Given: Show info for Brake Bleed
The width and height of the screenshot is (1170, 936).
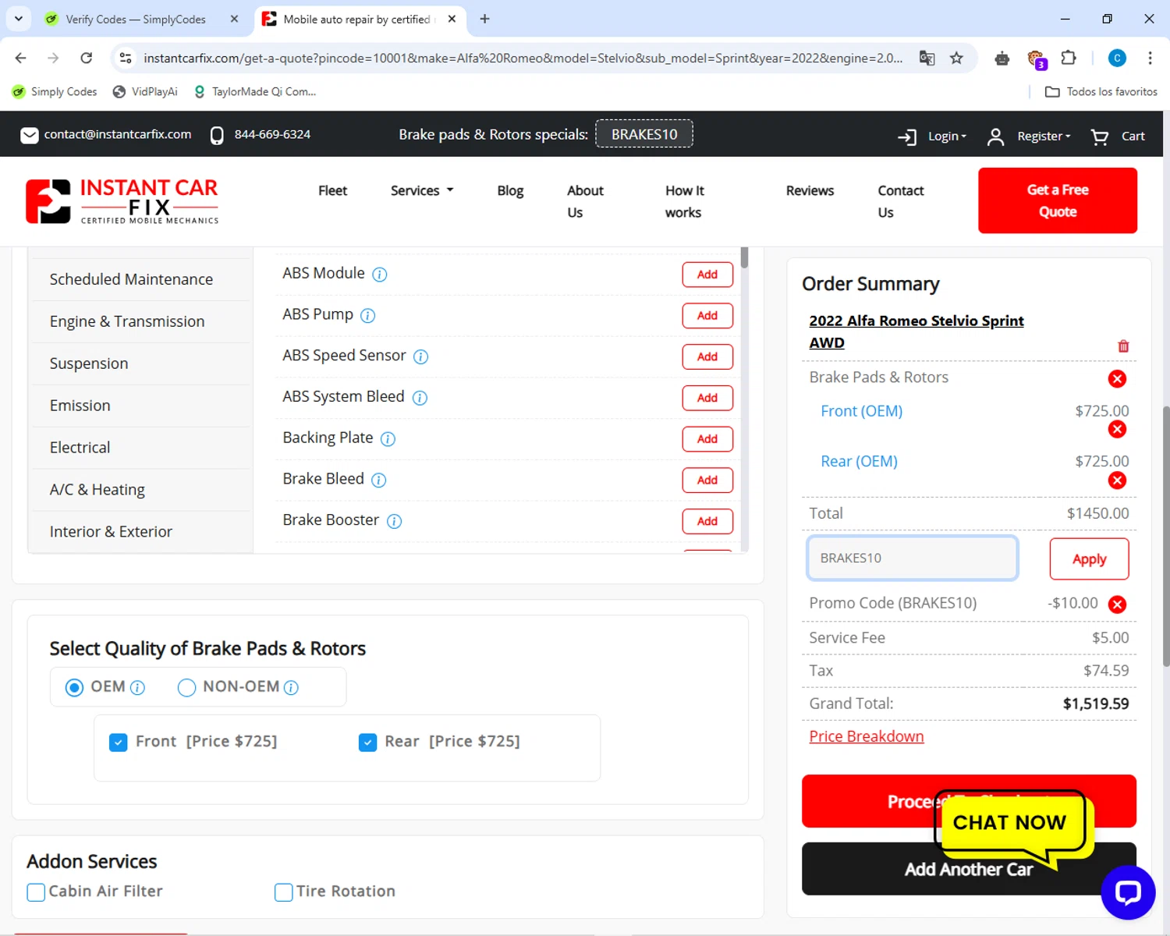Looking at the screenshot, I should (378, 480).
